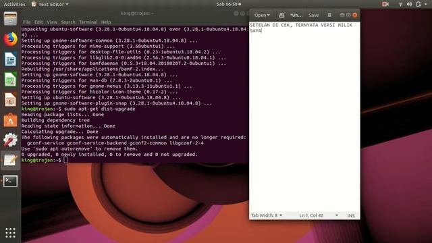
Task: Close the Text Editor window
Action: tap(355, 15)
